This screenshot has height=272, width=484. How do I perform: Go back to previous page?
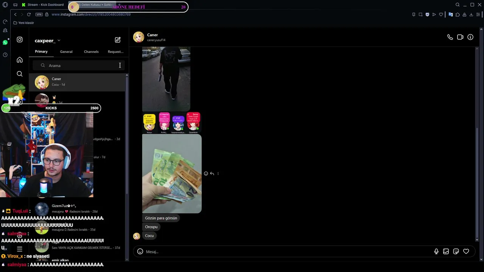tap(15, 14)
